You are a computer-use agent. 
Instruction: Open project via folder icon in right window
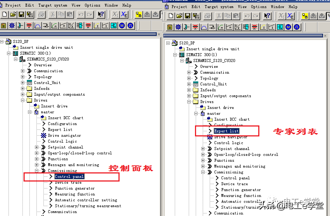pyautogui.click(x=179, y=16)
